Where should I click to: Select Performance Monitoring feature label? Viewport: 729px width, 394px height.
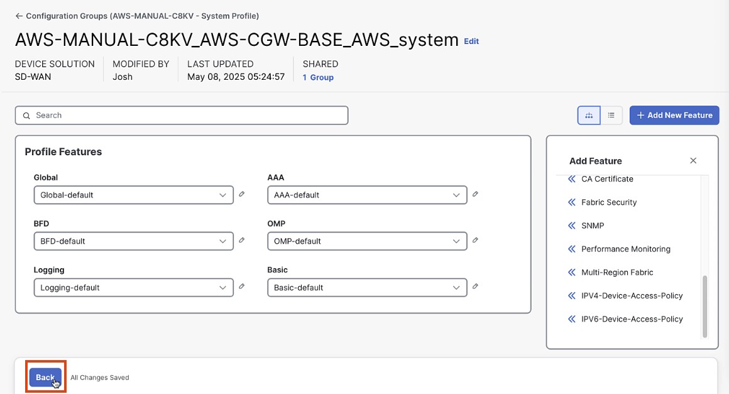626,249
